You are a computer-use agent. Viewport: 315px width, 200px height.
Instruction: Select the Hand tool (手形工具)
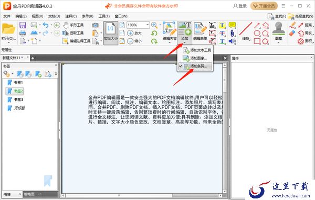(73, 25)
